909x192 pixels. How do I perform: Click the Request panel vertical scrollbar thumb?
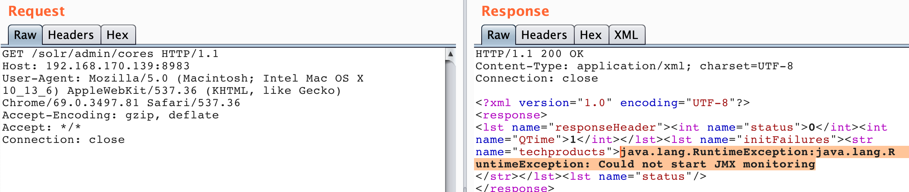pyautogui.click(x=451, y=126)
